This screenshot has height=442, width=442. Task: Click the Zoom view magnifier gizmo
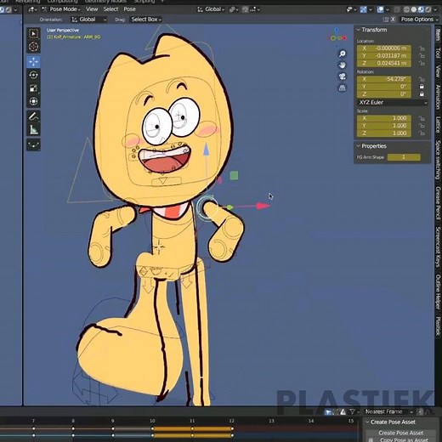point(343,54)
